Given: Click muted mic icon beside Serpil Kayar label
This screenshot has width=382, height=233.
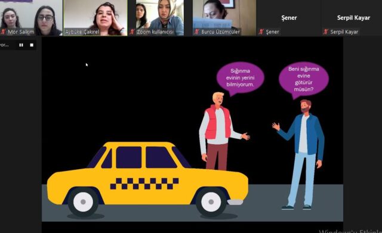Looking at the screenshot, I should coord(326,32).
